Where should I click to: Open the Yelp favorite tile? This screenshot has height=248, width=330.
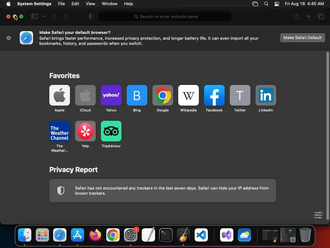tap(85, 131)
